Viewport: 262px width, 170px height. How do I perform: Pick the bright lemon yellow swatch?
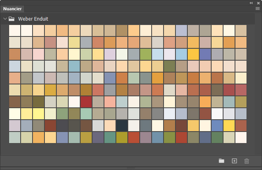39,114
